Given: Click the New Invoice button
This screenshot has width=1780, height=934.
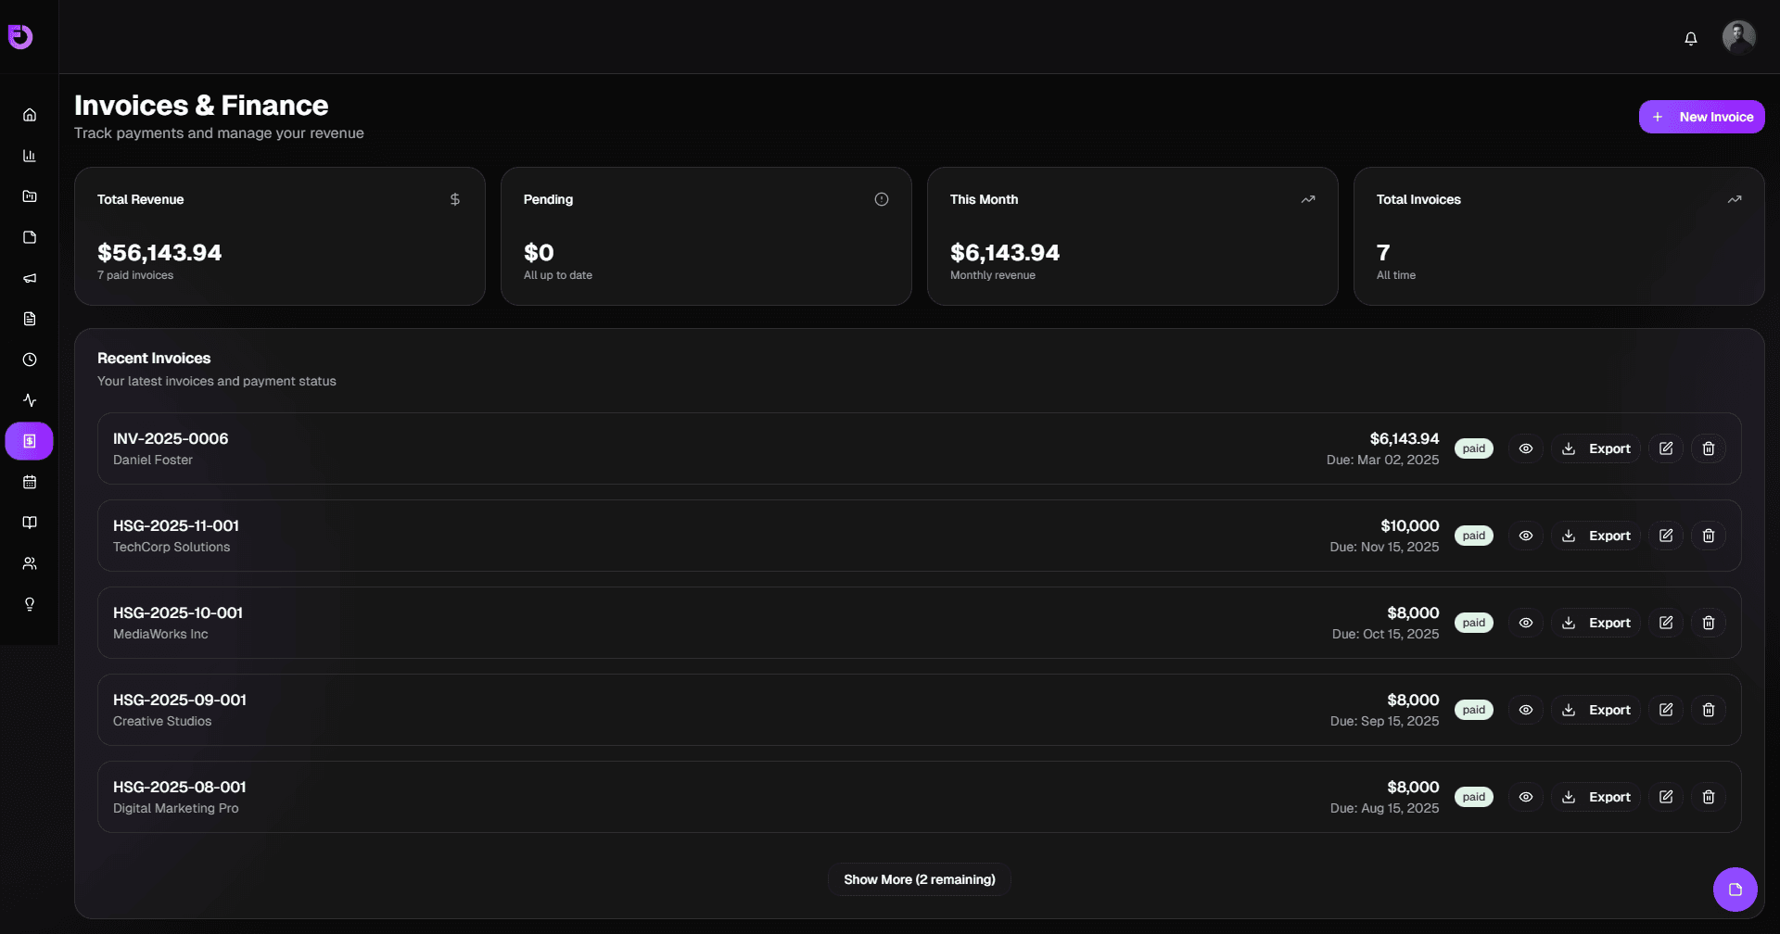Looking at the screenshot, I should pos(1701,117).
